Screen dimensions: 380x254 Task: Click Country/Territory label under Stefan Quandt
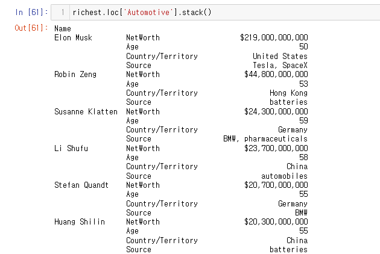click(162, 203)
